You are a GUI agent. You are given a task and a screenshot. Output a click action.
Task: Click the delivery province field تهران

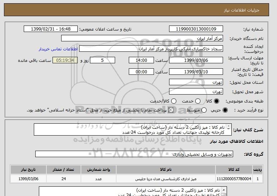[x=196, y=82]
